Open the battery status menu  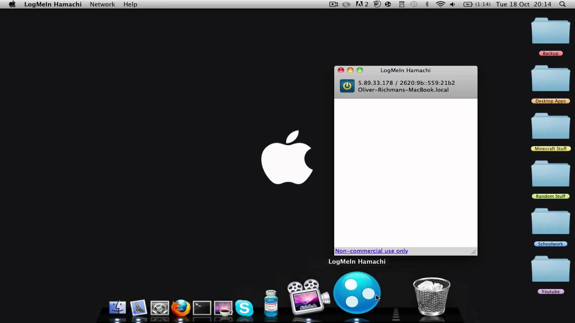[477, 4]
